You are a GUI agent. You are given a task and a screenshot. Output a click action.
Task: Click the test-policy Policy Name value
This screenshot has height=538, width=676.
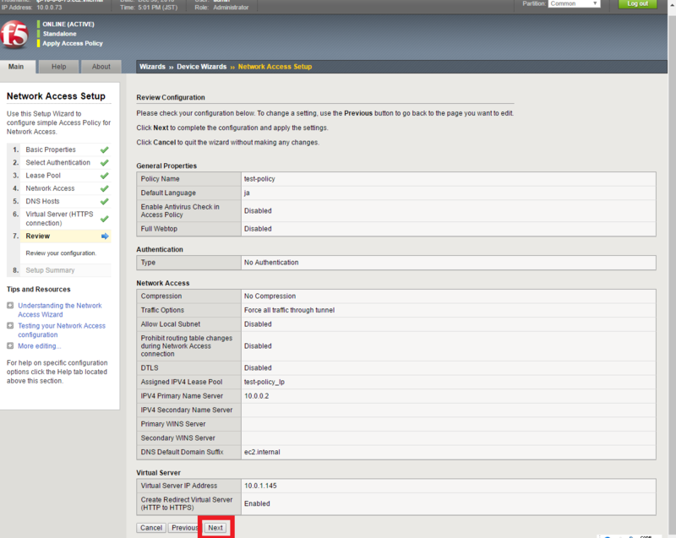click(x=259, y=179)
